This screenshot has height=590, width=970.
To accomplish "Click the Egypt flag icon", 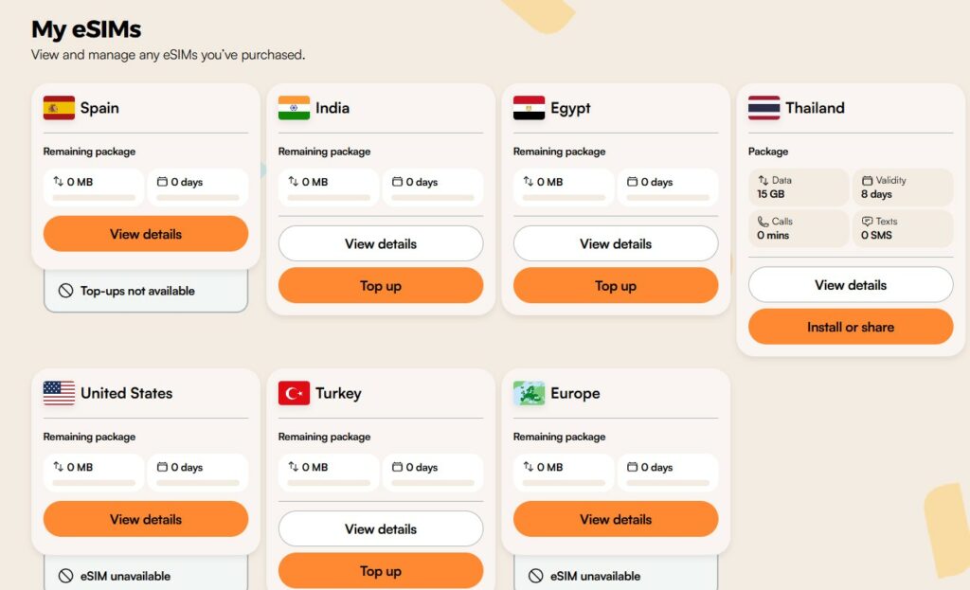I will pyautogui.click(x=529, y=108).
